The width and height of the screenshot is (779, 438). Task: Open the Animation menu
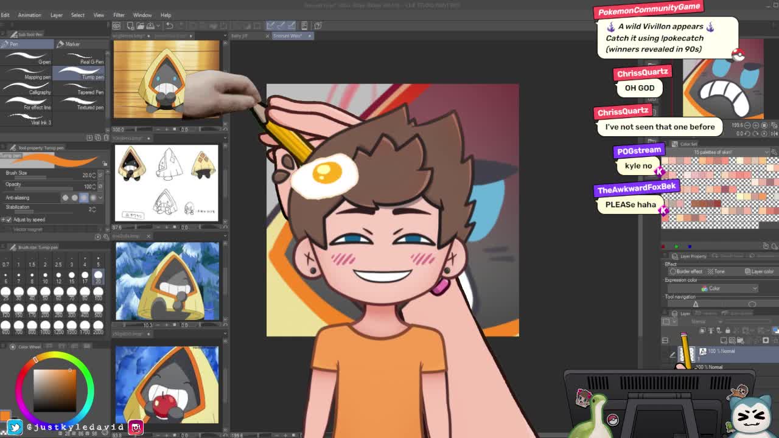(29, 15)
